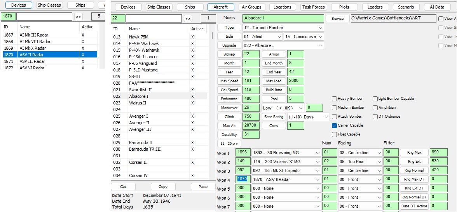Go to the Task Forces tab

pyautogui.click(x=313, y=7)
